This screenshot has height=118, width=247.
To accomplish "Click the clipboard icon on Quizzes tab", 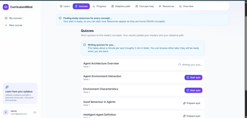I will (x=76, y=6).
